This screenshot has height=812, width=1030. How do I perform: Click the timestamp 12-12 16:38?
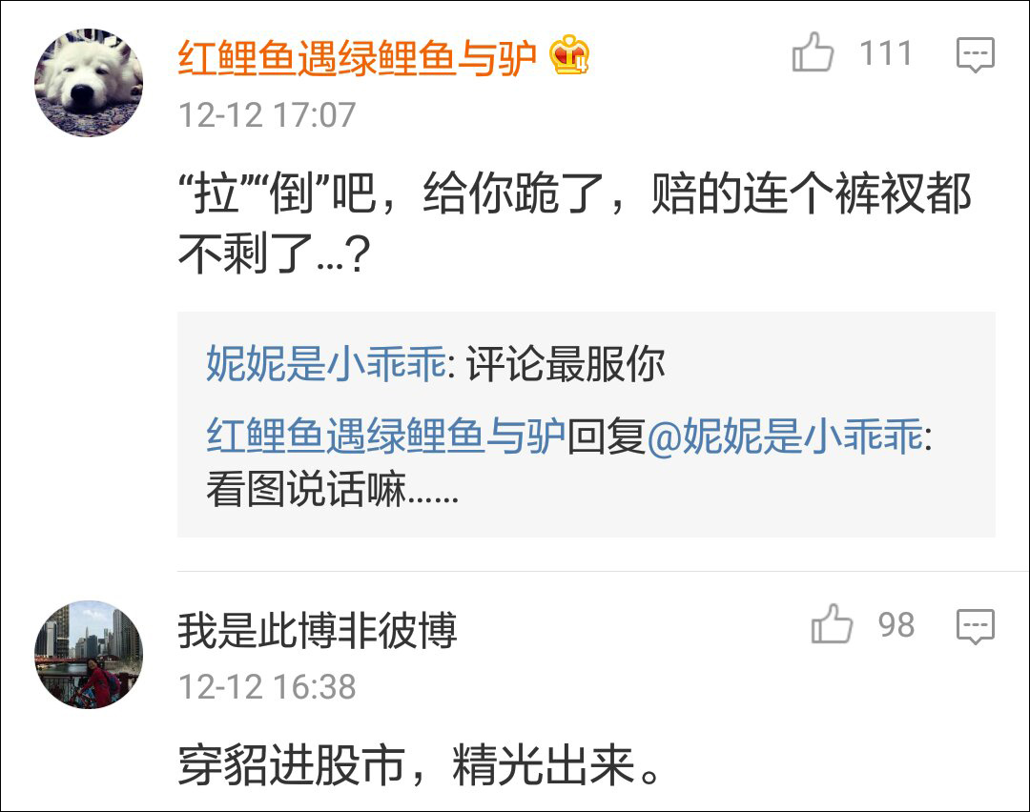267,687
